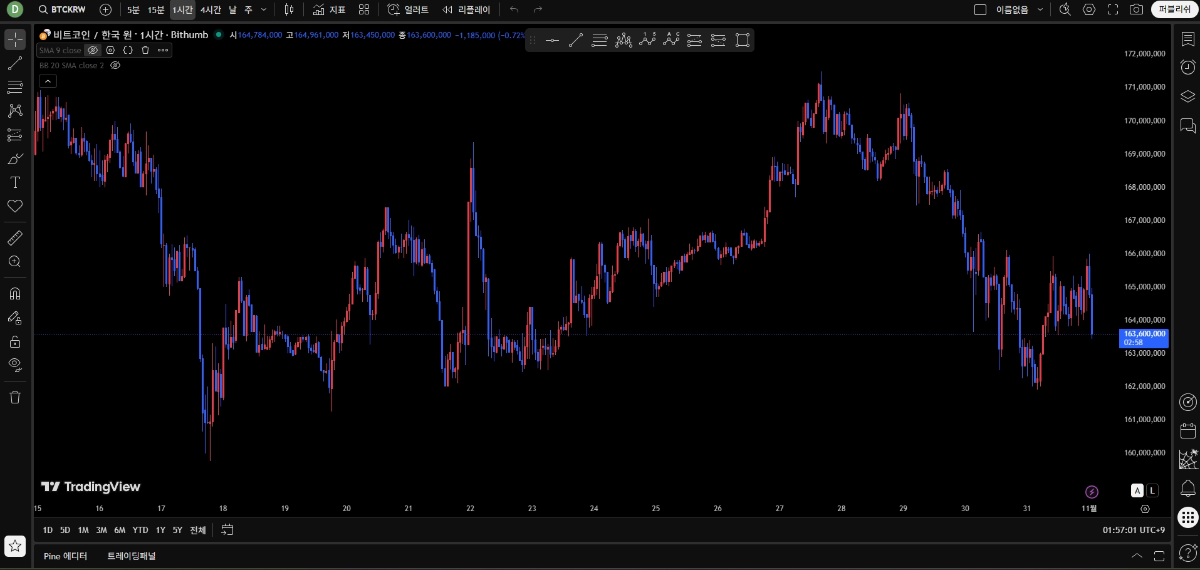Open the BTCKRW symbol search

coord(62,9)
